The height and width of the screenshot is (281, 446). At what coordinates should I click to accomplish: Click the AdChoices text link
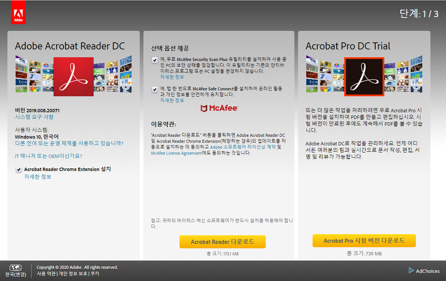[x=428, y=271]
